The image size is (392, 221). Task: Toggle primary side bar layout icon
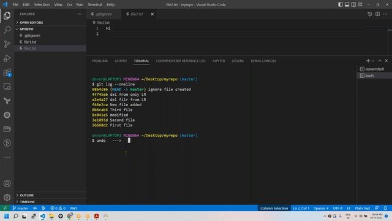(x=341, y=4)
